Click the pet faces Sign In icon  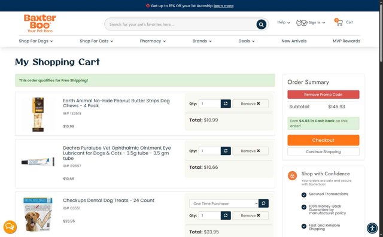click(302, 23)
